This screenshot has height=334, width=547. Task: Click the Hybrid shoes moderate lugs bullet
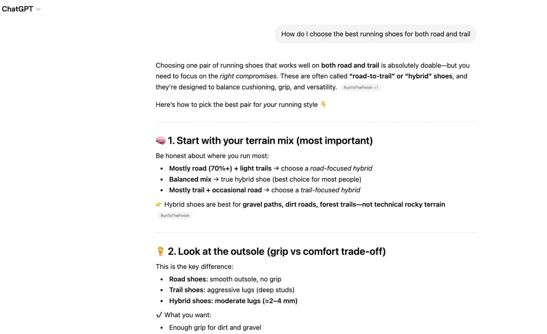(x=233, y=301)
